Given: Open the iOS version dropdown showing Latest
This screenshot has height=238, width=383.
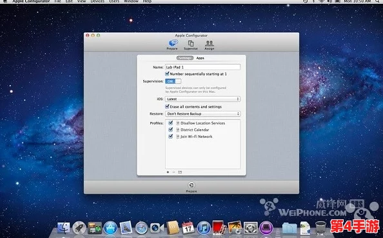Looking at the screenshot, I should point(202,99).
